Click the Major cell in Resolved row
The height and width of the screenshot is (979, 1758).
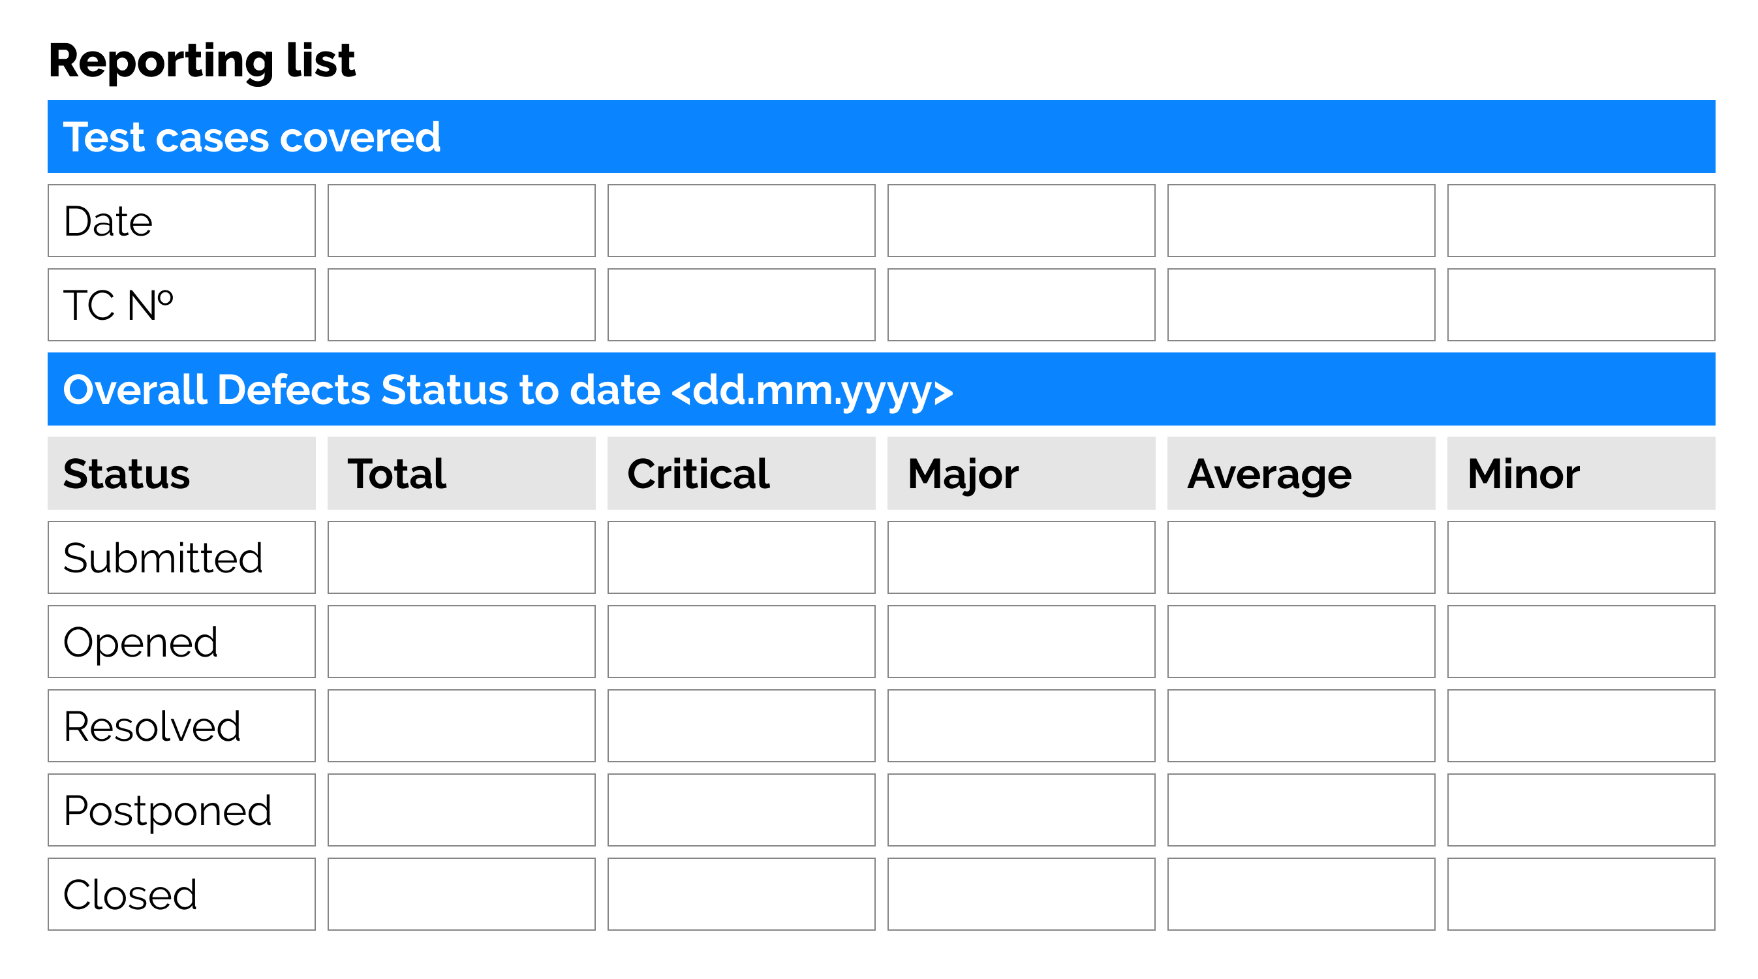[x=1021, y=726]
